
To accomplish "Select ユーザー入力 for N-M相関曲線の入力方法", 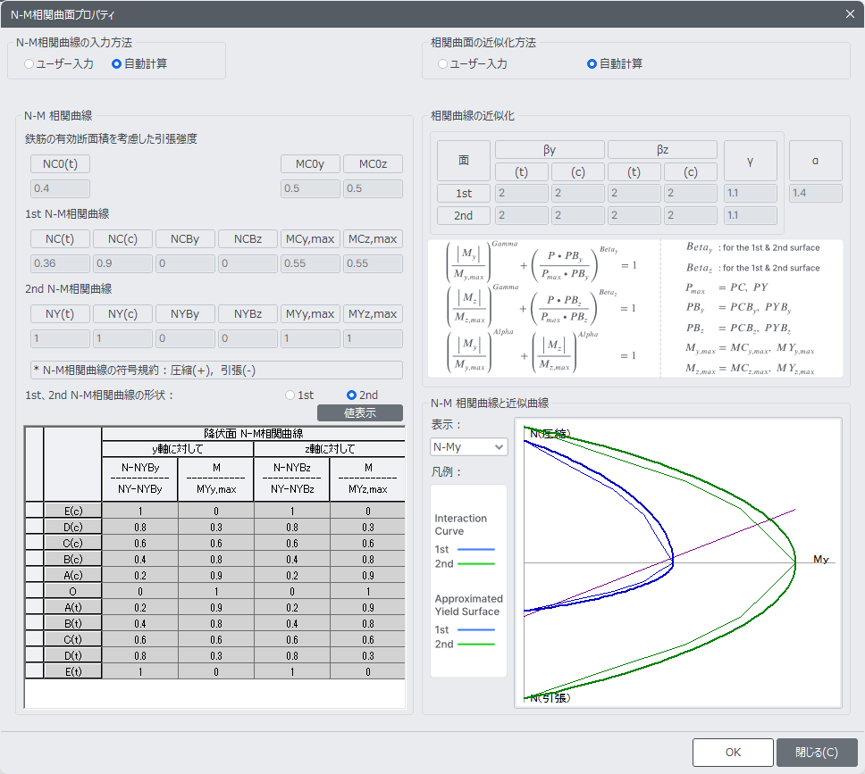I will pyautogui.click(x=59, y=64).
